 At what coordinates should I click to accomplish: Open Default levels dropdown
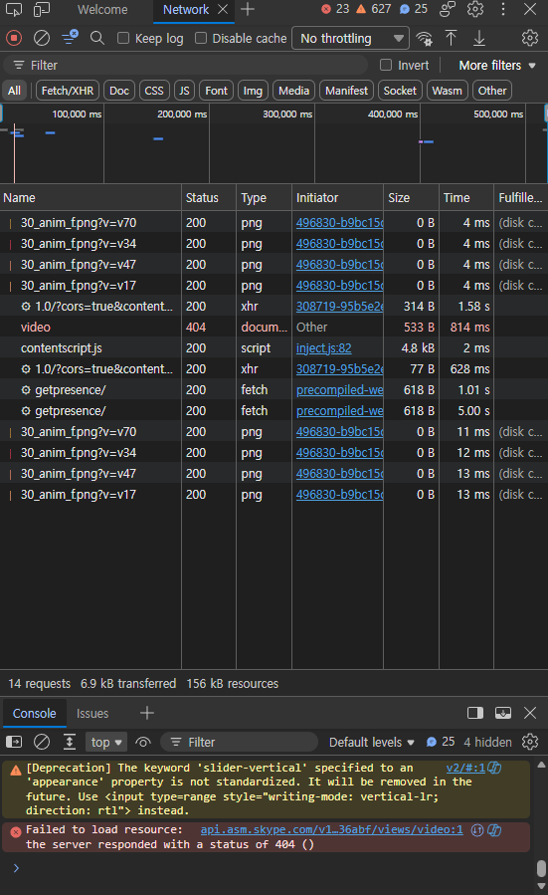371,742
